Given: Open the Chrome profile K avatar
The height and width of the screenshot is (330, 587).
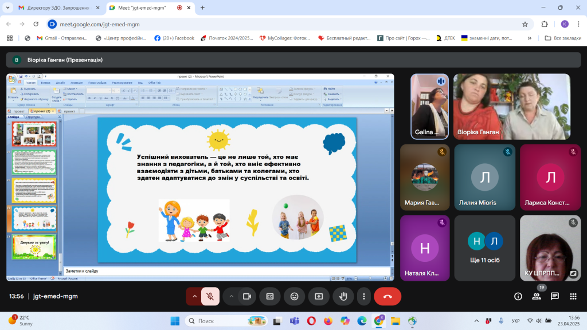Looking at the screenshot, I should (565, 24).
